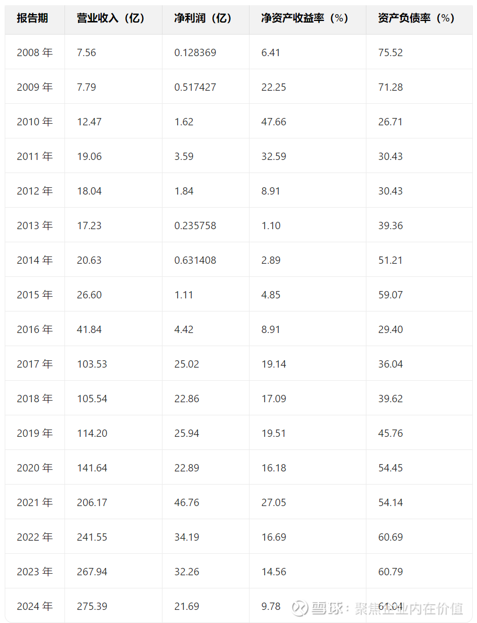
Task: Click debt ratio value 60.79
Action: point(391,572)
